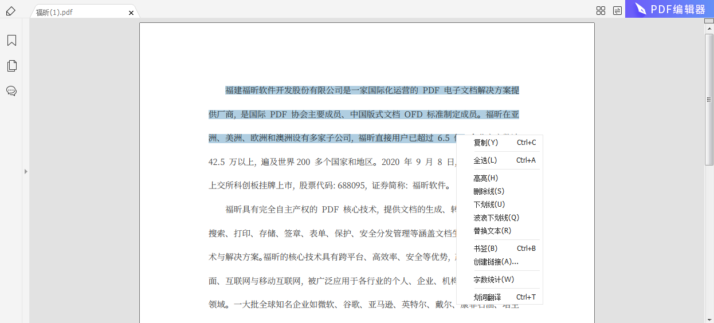The image size is (714, 323).
Task: Choose 全选(L) from the context menu
Action: click(499, 160)
